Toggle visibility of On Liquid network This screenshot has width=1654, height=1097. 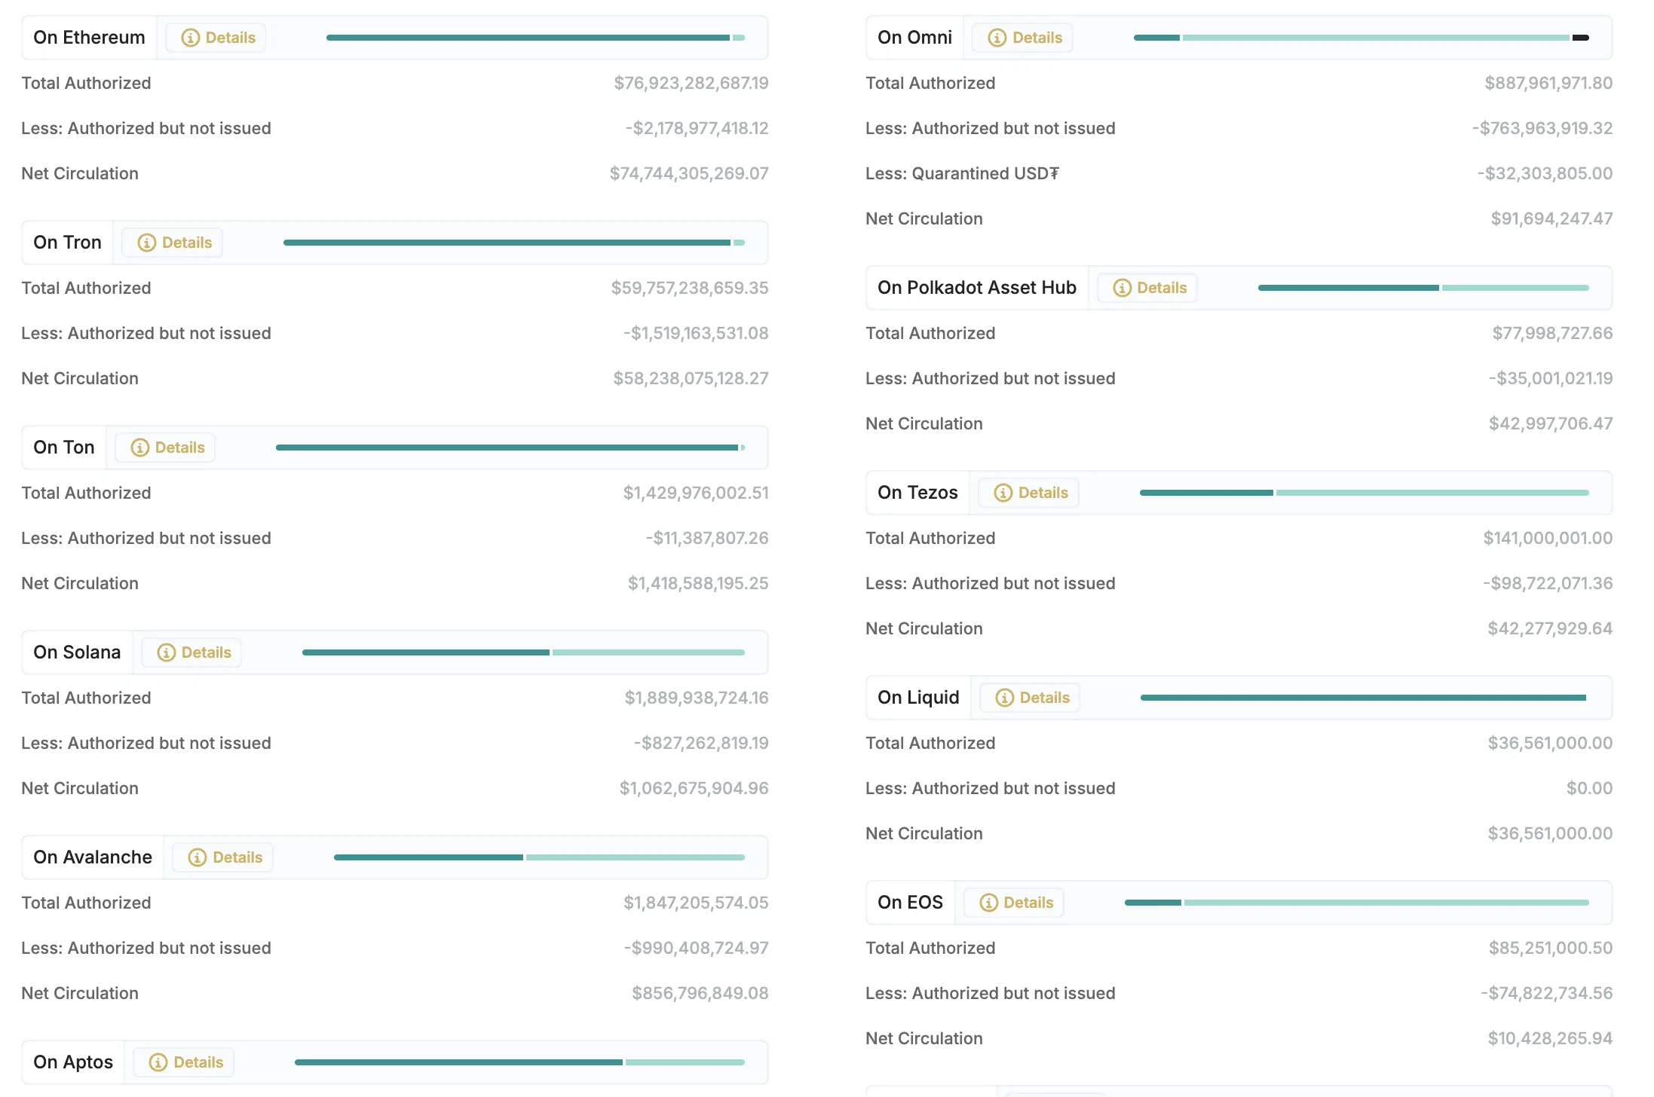pos(917,695)
